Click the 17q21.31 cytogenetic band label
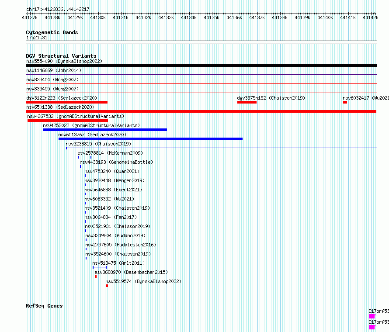 click(37, 38)
